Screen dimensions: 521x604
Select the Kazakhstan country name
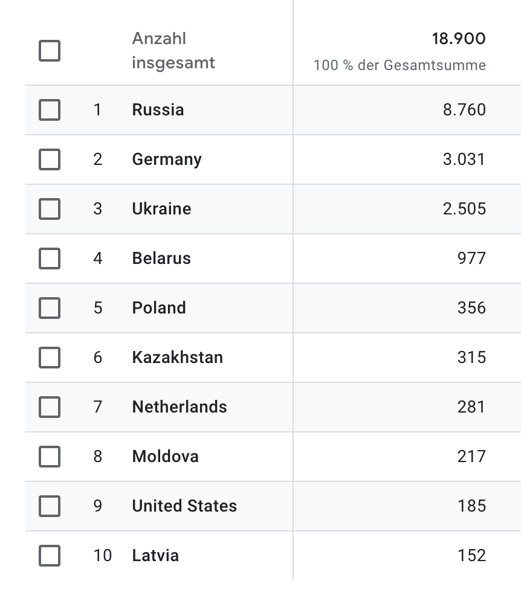coord(178,358)
